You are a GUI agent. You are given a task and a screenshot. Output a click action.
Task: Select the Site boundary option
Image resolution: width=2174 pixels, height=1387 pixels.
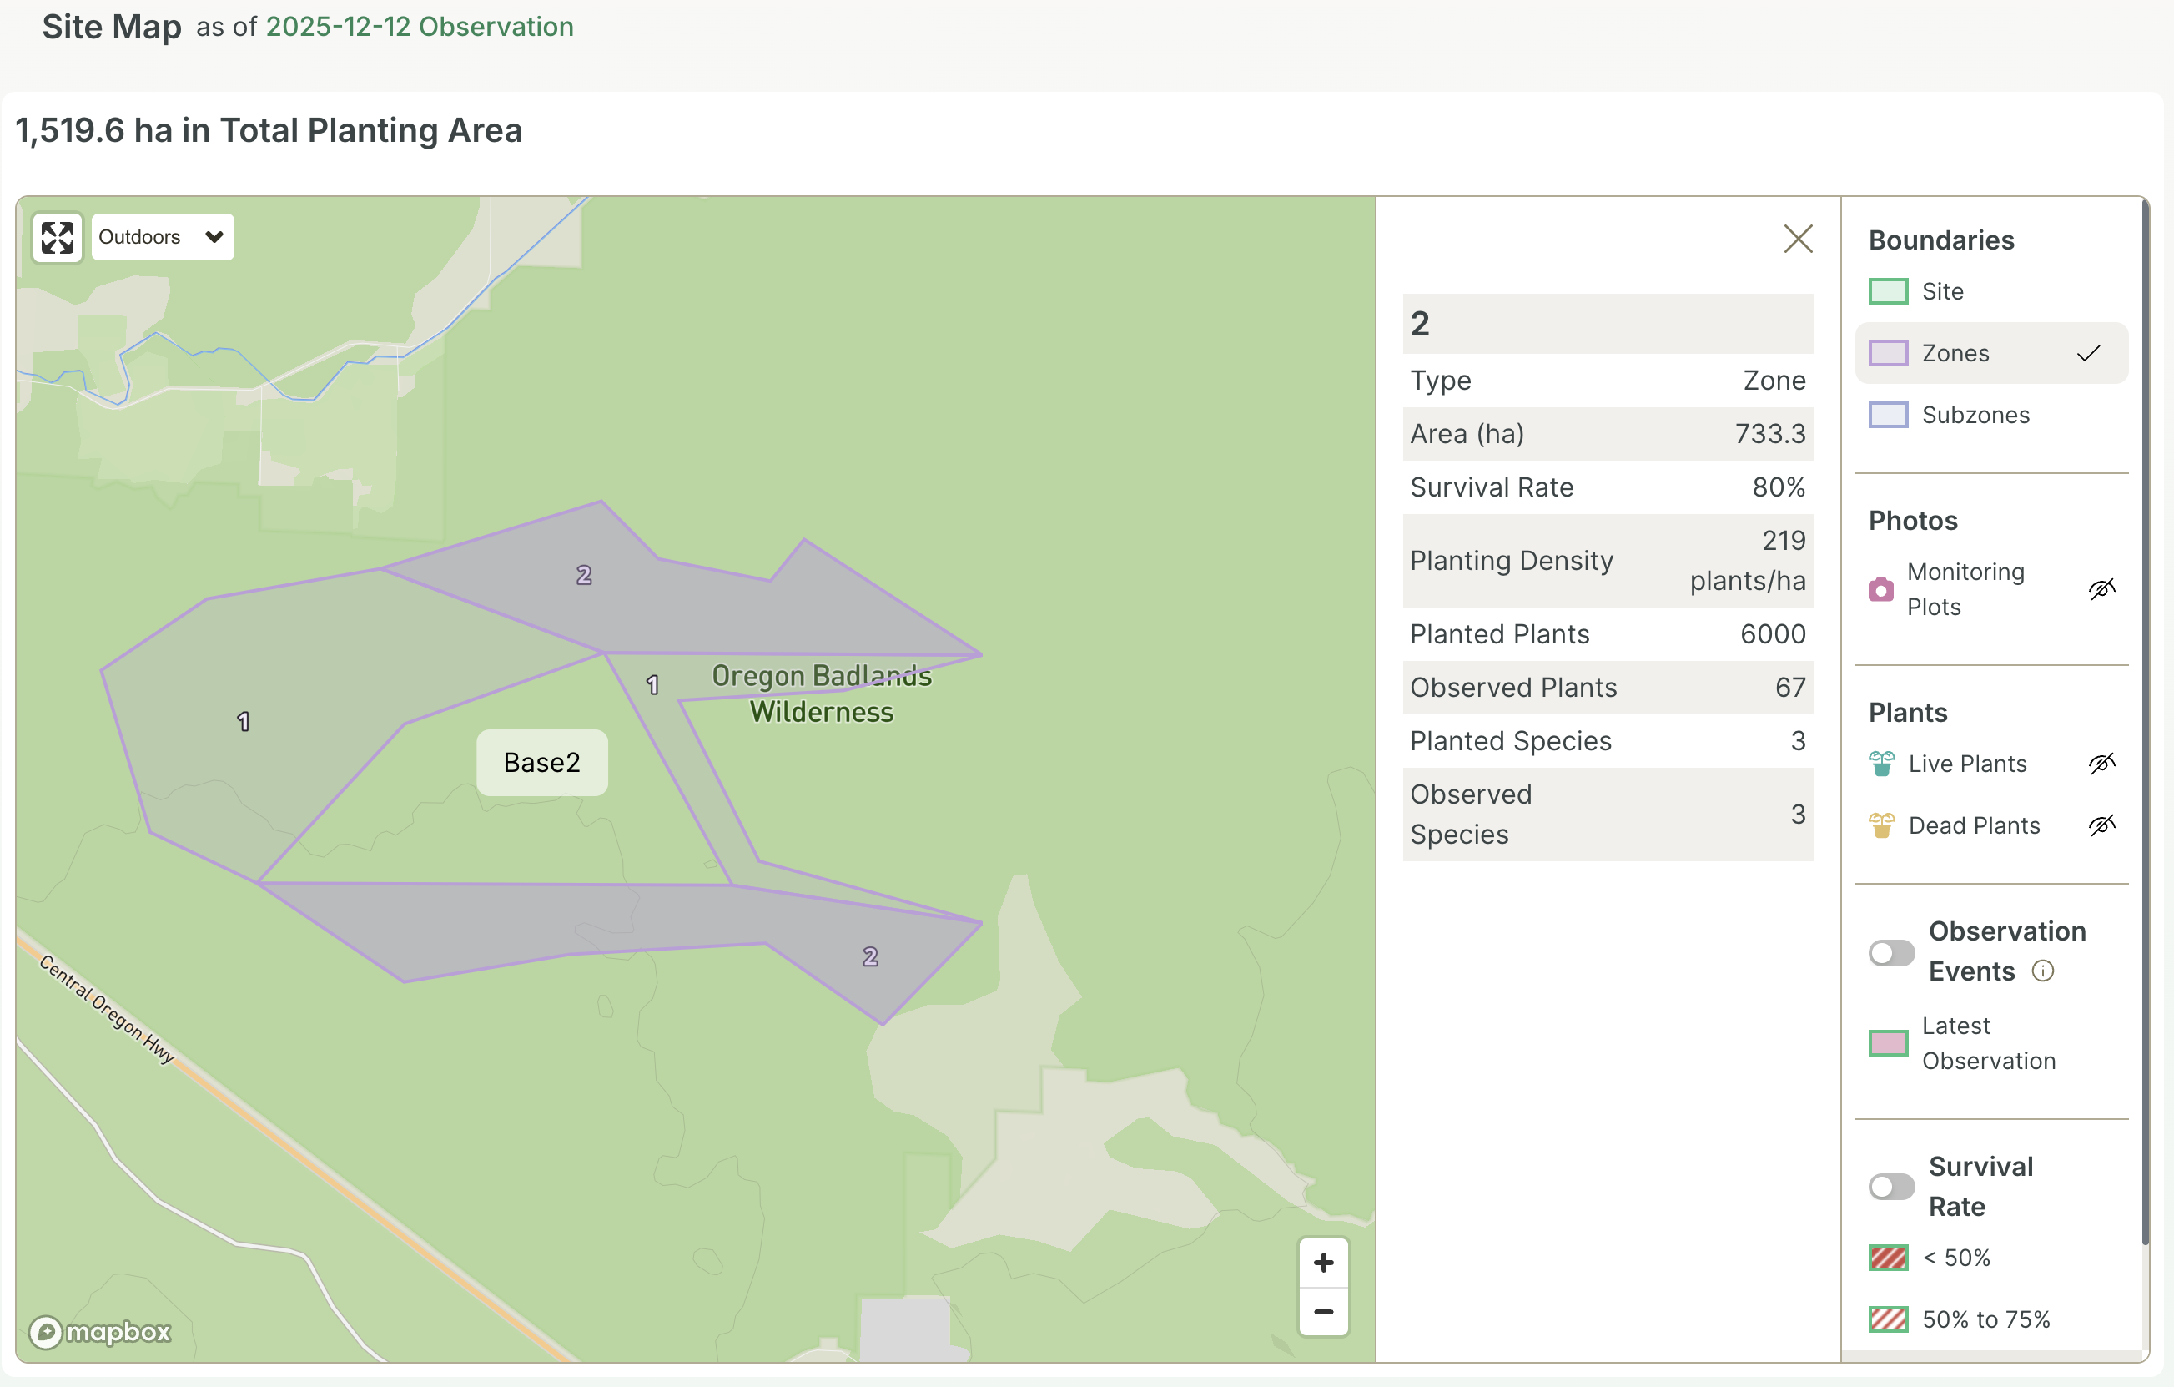point(1941,291)
